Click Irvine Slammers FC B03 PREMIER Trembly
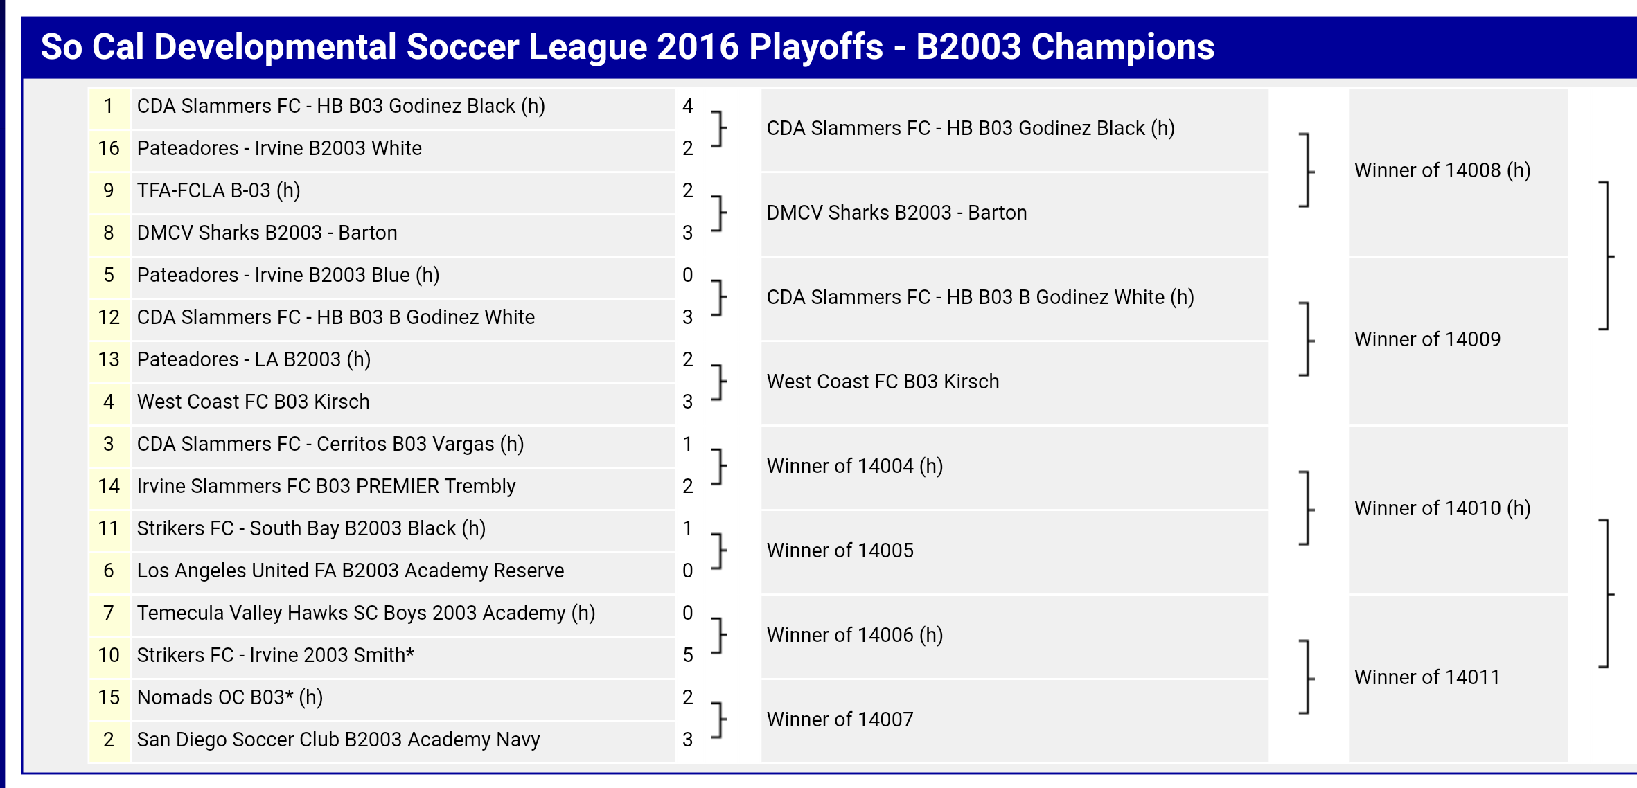Viewport: 1637px width, 788px height. 326,486
